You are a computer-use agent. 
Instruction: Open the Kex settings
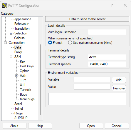pos(23,61)
